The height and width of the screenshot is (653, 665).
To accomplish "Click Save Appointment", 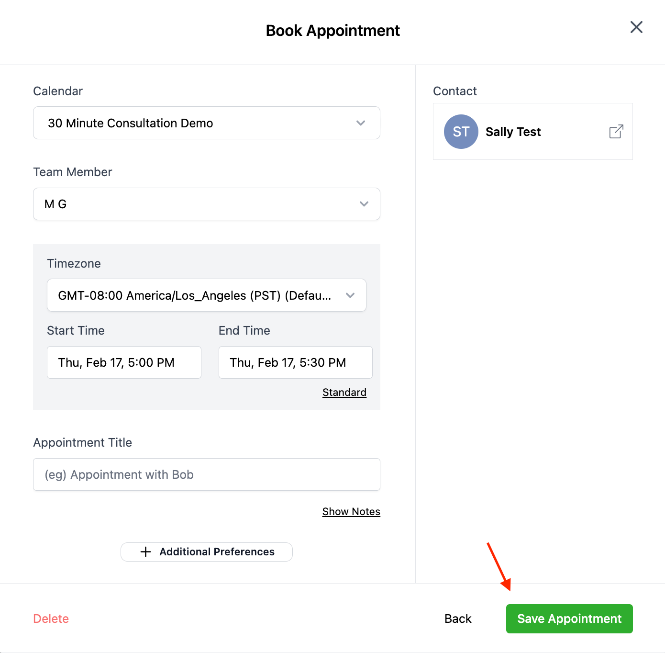I will click(569, 619).
